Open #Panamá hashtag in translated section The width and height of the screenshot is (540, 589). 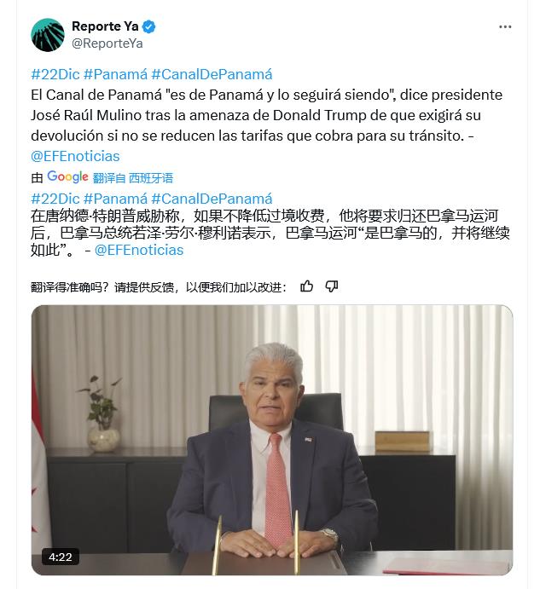tap(115, 199)
